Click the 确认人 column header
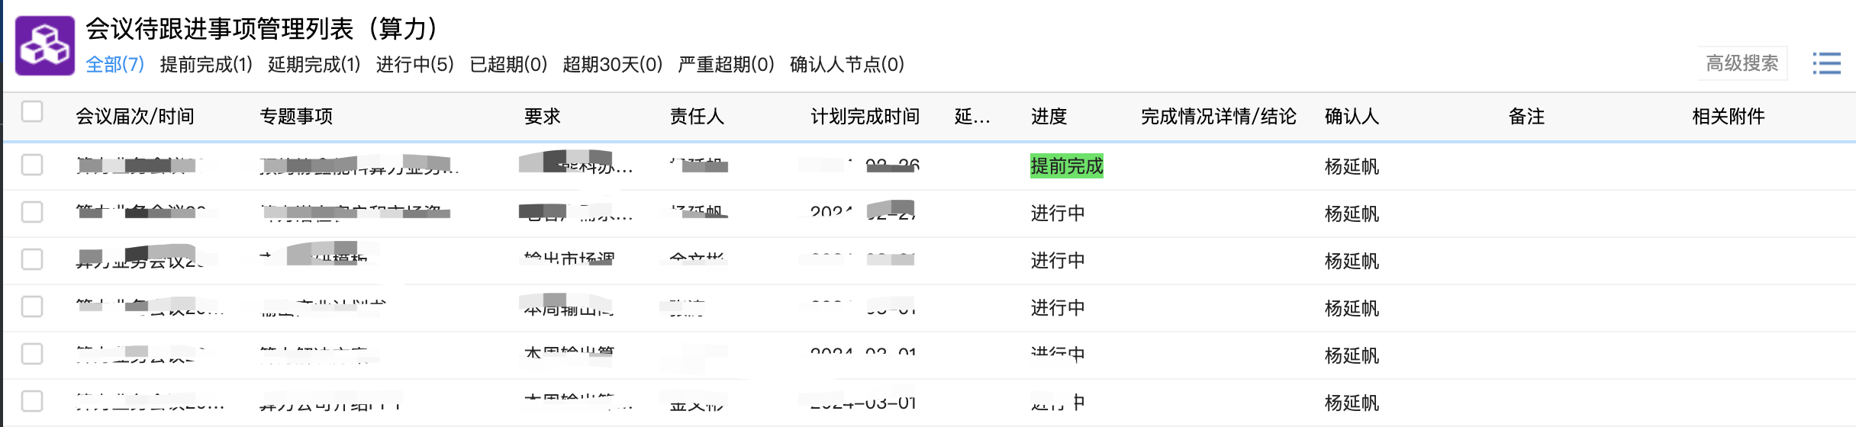Viewport: 1856px width, 427px height. click(1352, 117)
